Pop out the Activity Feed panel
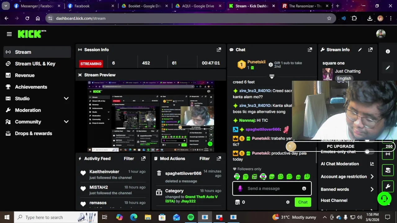Viewport: 397px width, 223px height. [143, 159]
